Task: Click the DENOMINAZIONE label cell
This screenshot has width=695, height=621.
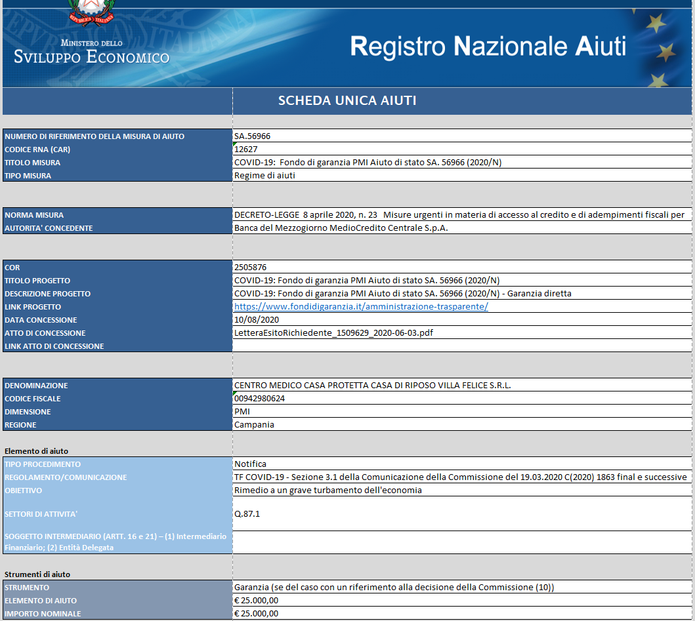Action: click(x=117, y=386)
